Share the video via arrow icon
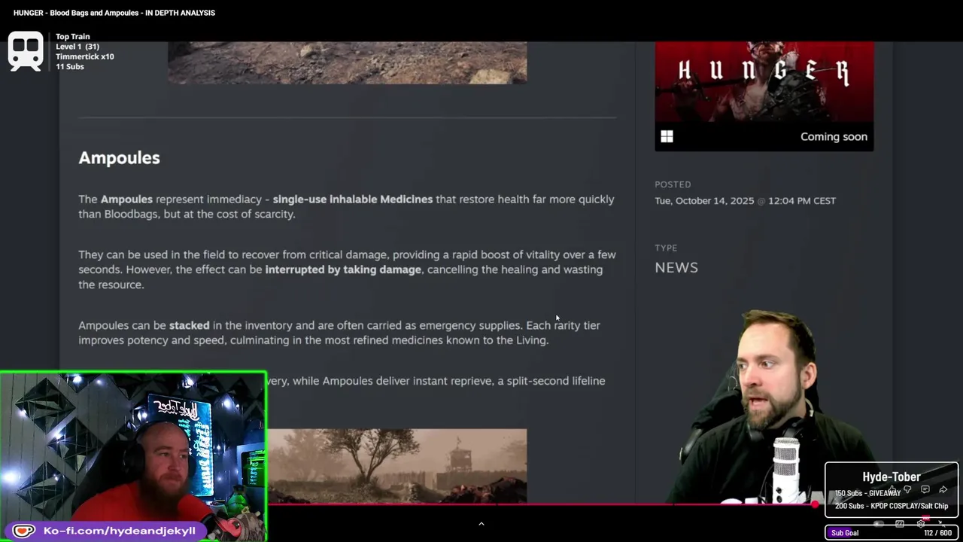 (943, 489)
